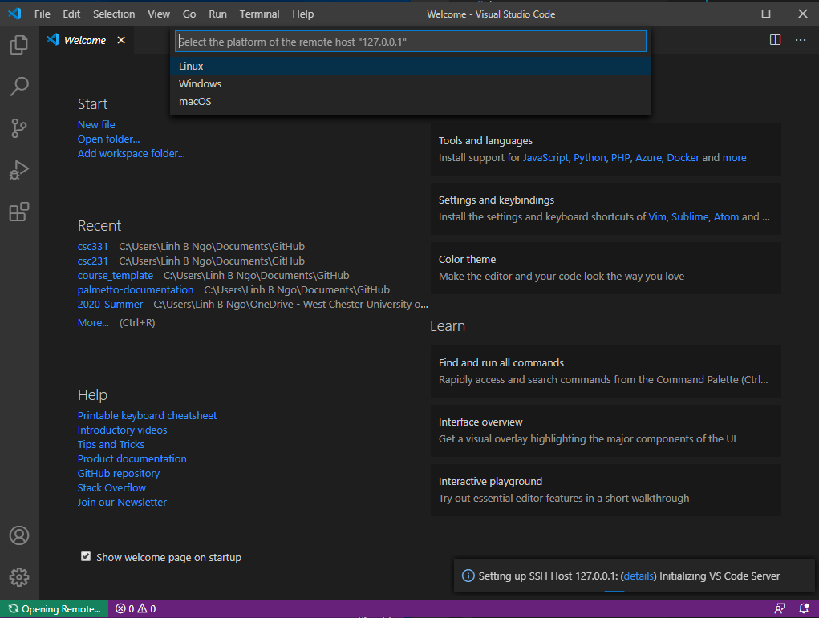819x618 pixels.
Task: Open GitHub repository link
Action: [119, 474]
